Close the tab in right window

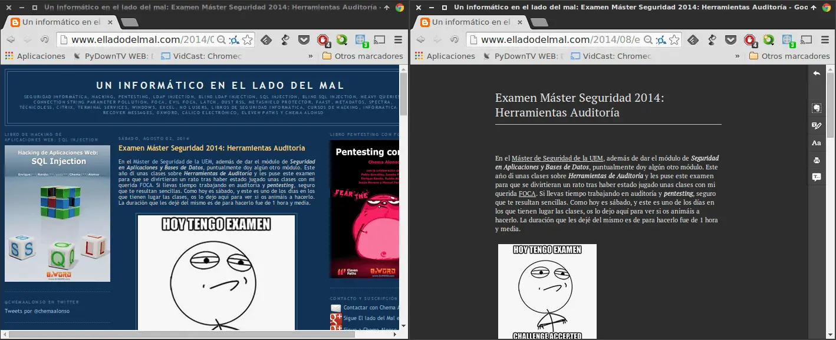click(x=519, y=22)
